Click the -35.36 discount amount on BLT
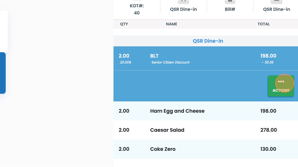The height and width of the screenshot is (167, 298). click(267, 62)
